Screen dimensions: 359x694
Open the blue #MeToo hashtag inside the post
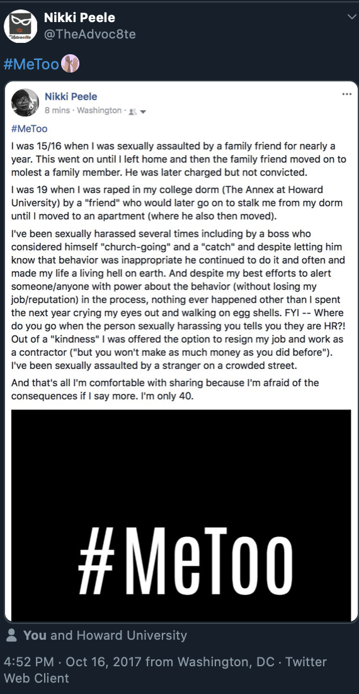[x=29, y=129]
